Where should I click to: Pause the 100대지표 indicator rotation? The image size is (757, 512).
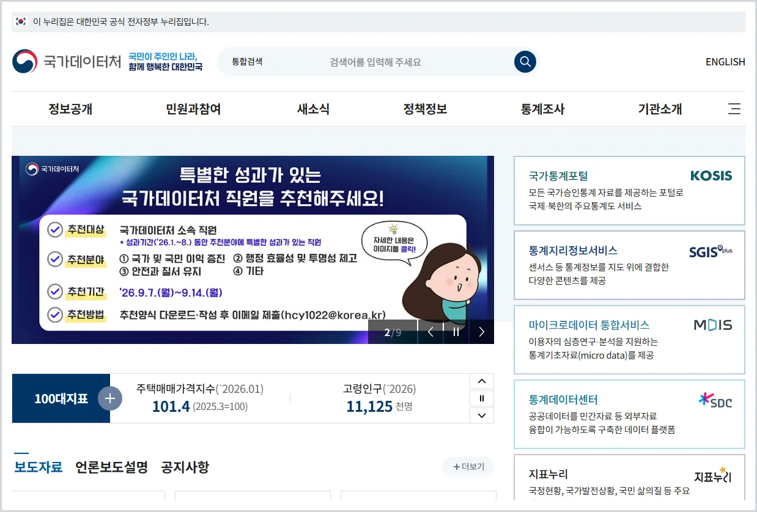coord(482,398)
